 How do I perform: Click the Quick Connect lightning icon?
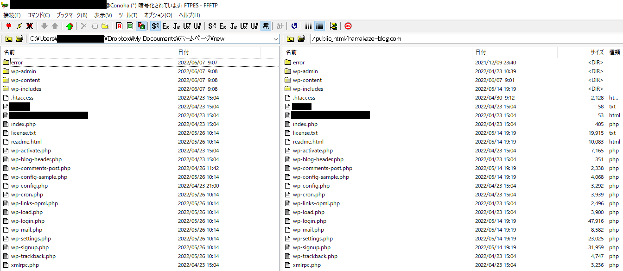point(19,26)
